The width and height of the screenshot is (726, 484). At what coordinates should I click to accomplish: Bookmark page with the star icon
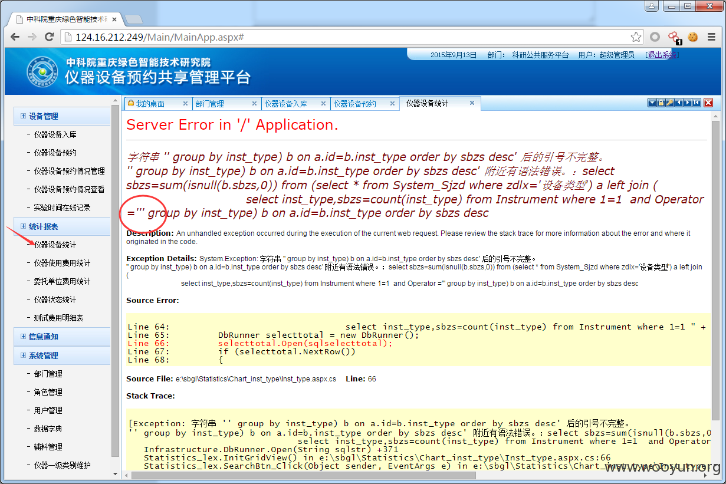click(636, 37)
